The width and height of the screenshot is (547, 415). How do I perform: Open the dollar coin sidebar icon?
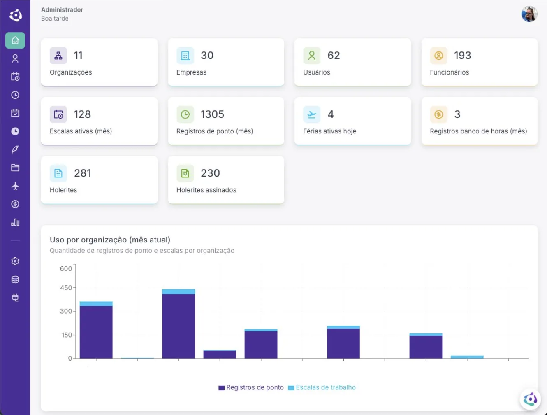pos(15,204)
